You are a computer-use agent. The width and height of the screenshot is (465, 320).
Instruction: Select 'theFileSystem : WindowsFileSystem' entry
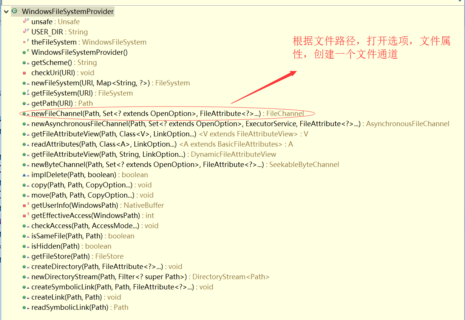pyautogui.click(x=89, y=42)
